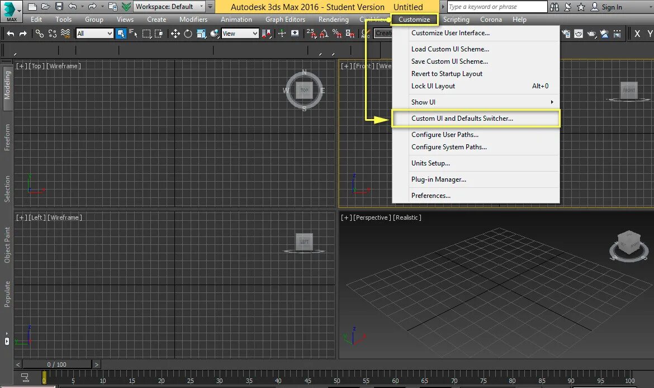Open the selection filter All dropdown
This screenshot has width=654, height=388.
[94, 34]
